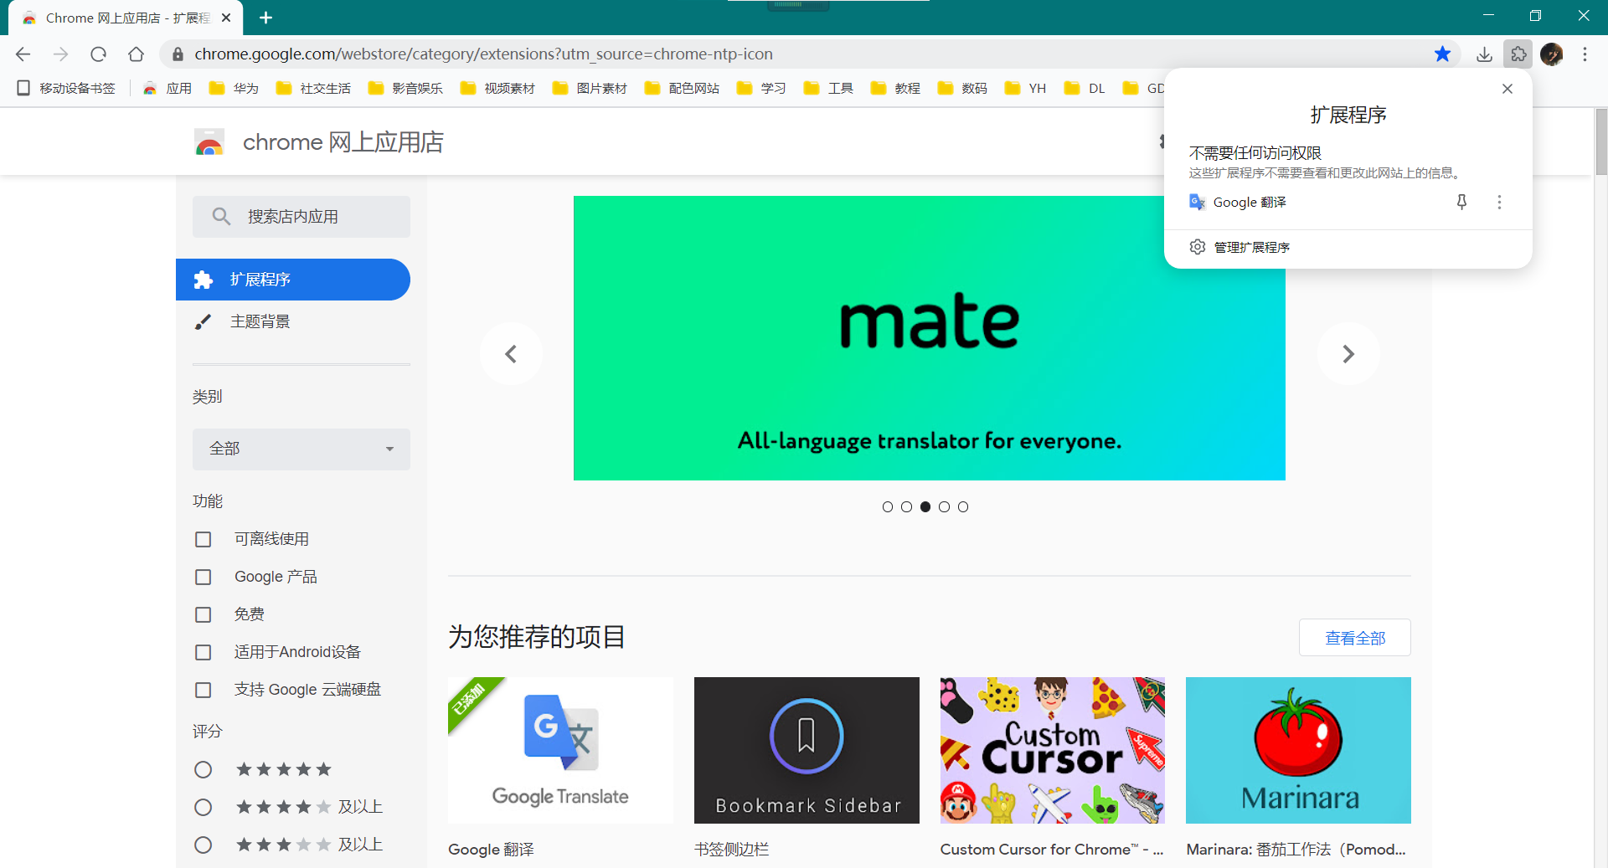Open the 全部 category dropdown
1608x868 pixels.
pyautogui.click(x=301, y=449)
